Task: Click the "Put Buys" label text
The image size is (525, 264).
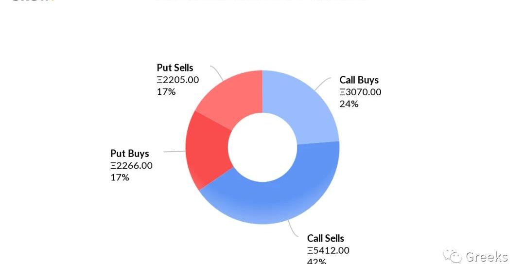Action: coord(130,154)
